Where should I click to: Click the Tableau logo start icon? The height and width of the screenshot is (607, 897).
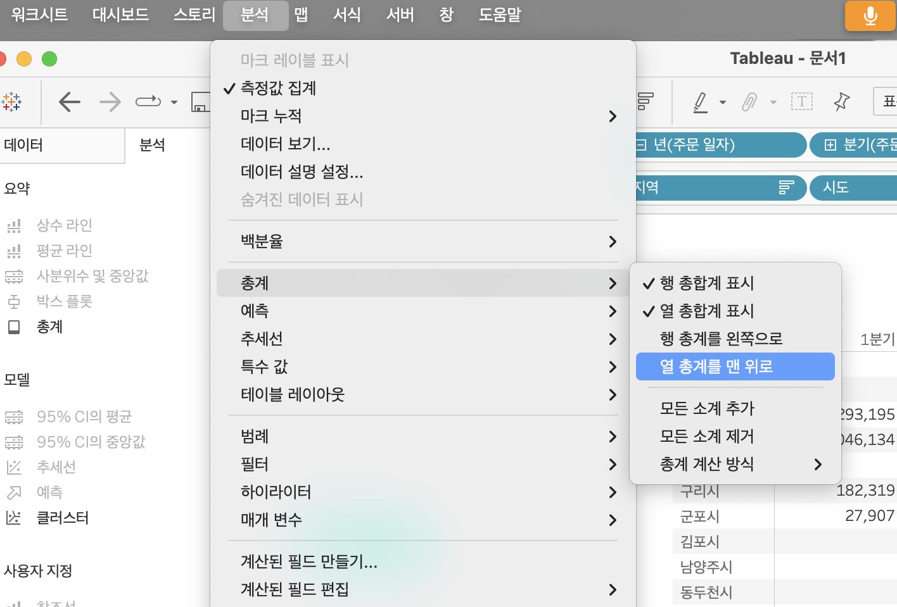11,101
